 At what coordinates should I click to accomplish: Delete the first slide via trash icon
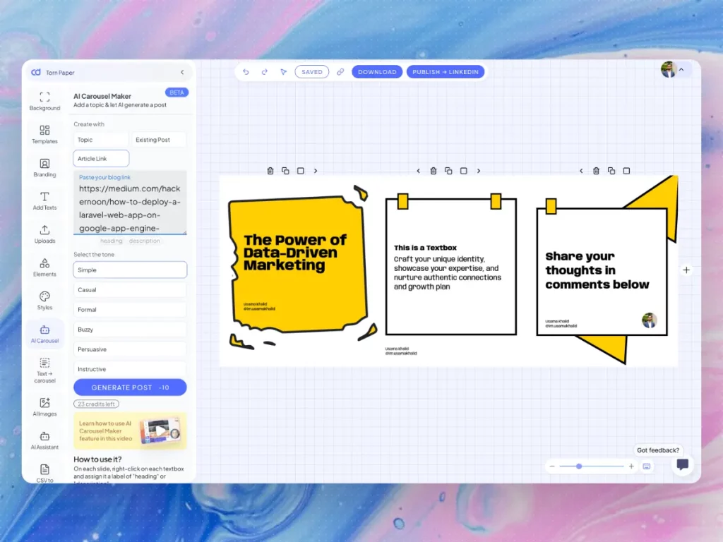270,170
